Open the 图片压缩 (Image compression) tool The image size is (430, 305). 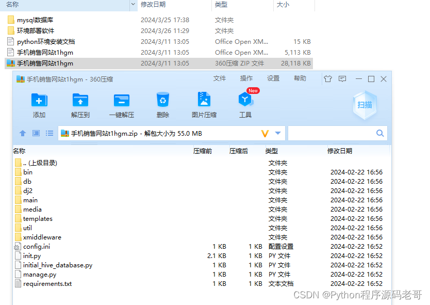(204, 103)
